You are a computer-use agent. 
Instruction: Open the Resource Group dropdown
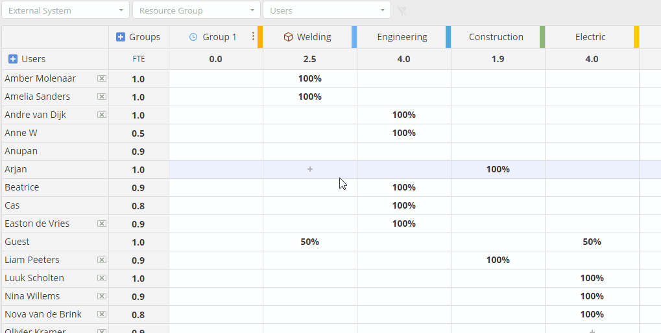pyautogui.click(x=196, y=10)
